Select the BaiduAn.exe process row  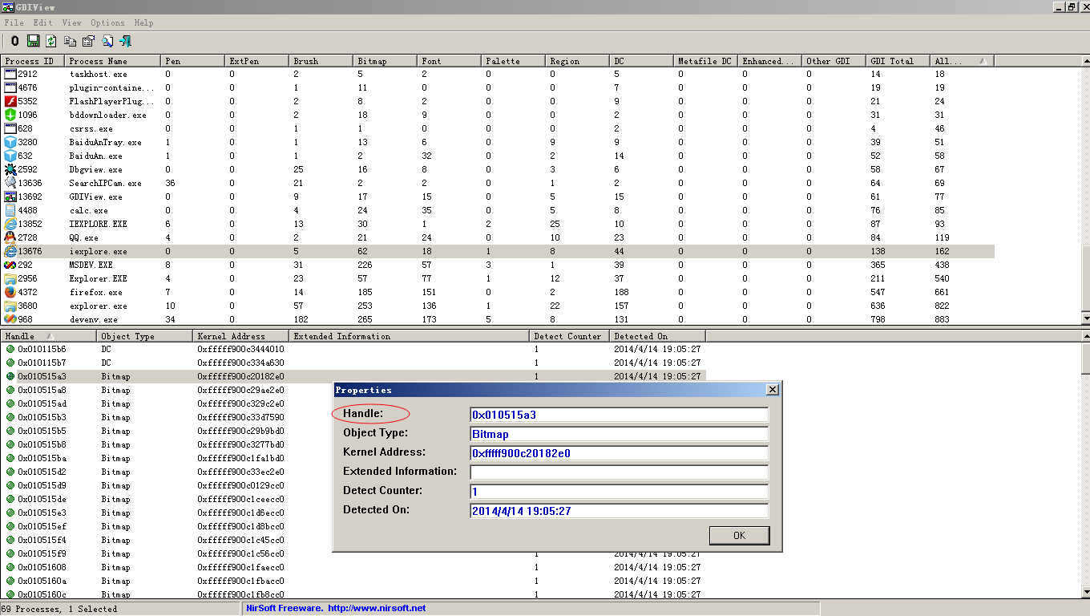click(x=498, y=156)
